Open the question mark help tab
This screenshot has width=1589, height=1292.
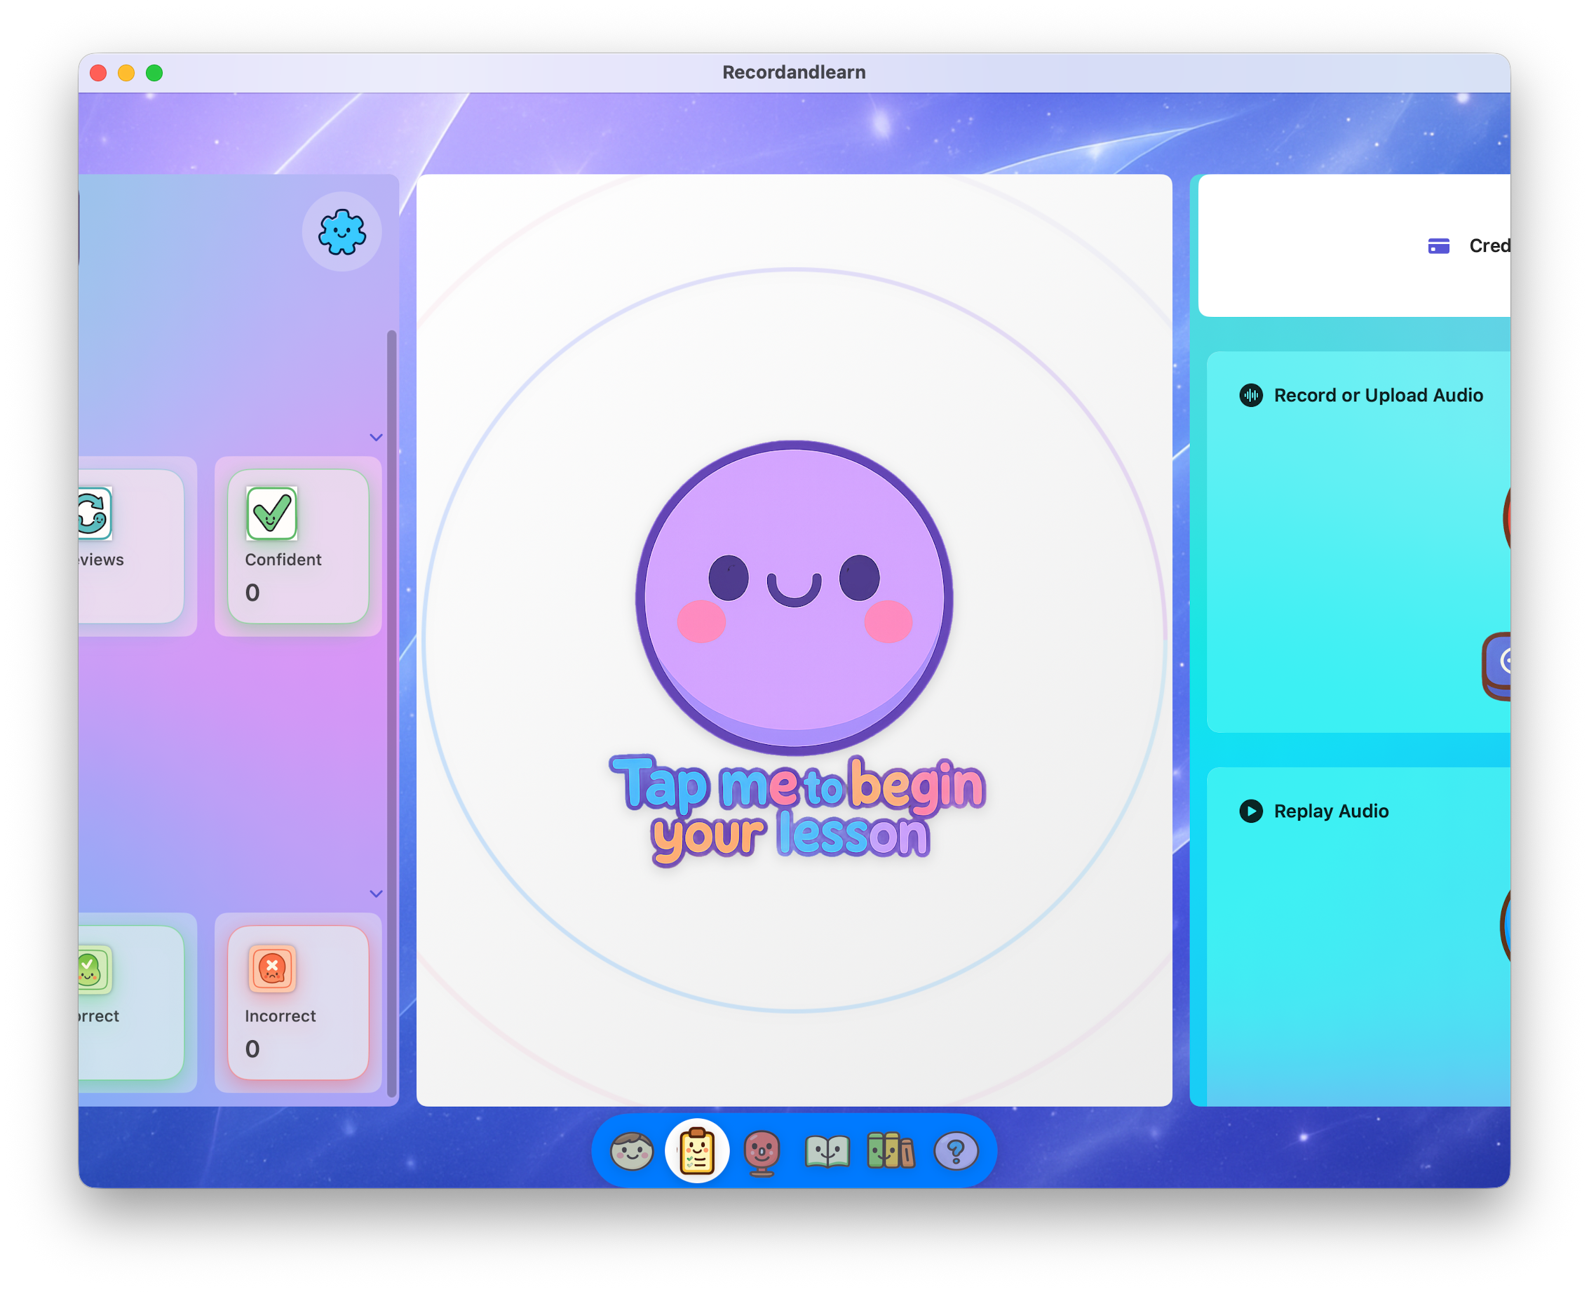tap(955, 1151)
